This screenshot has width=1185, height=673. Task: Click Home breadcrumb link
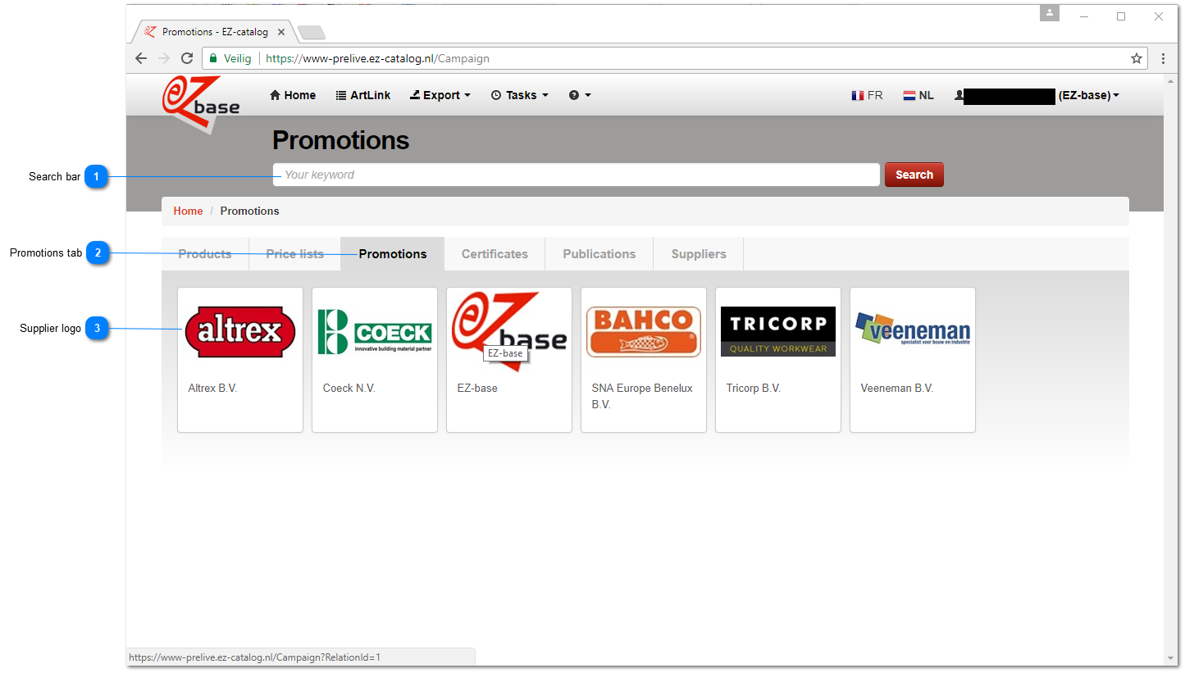point(188,211)
